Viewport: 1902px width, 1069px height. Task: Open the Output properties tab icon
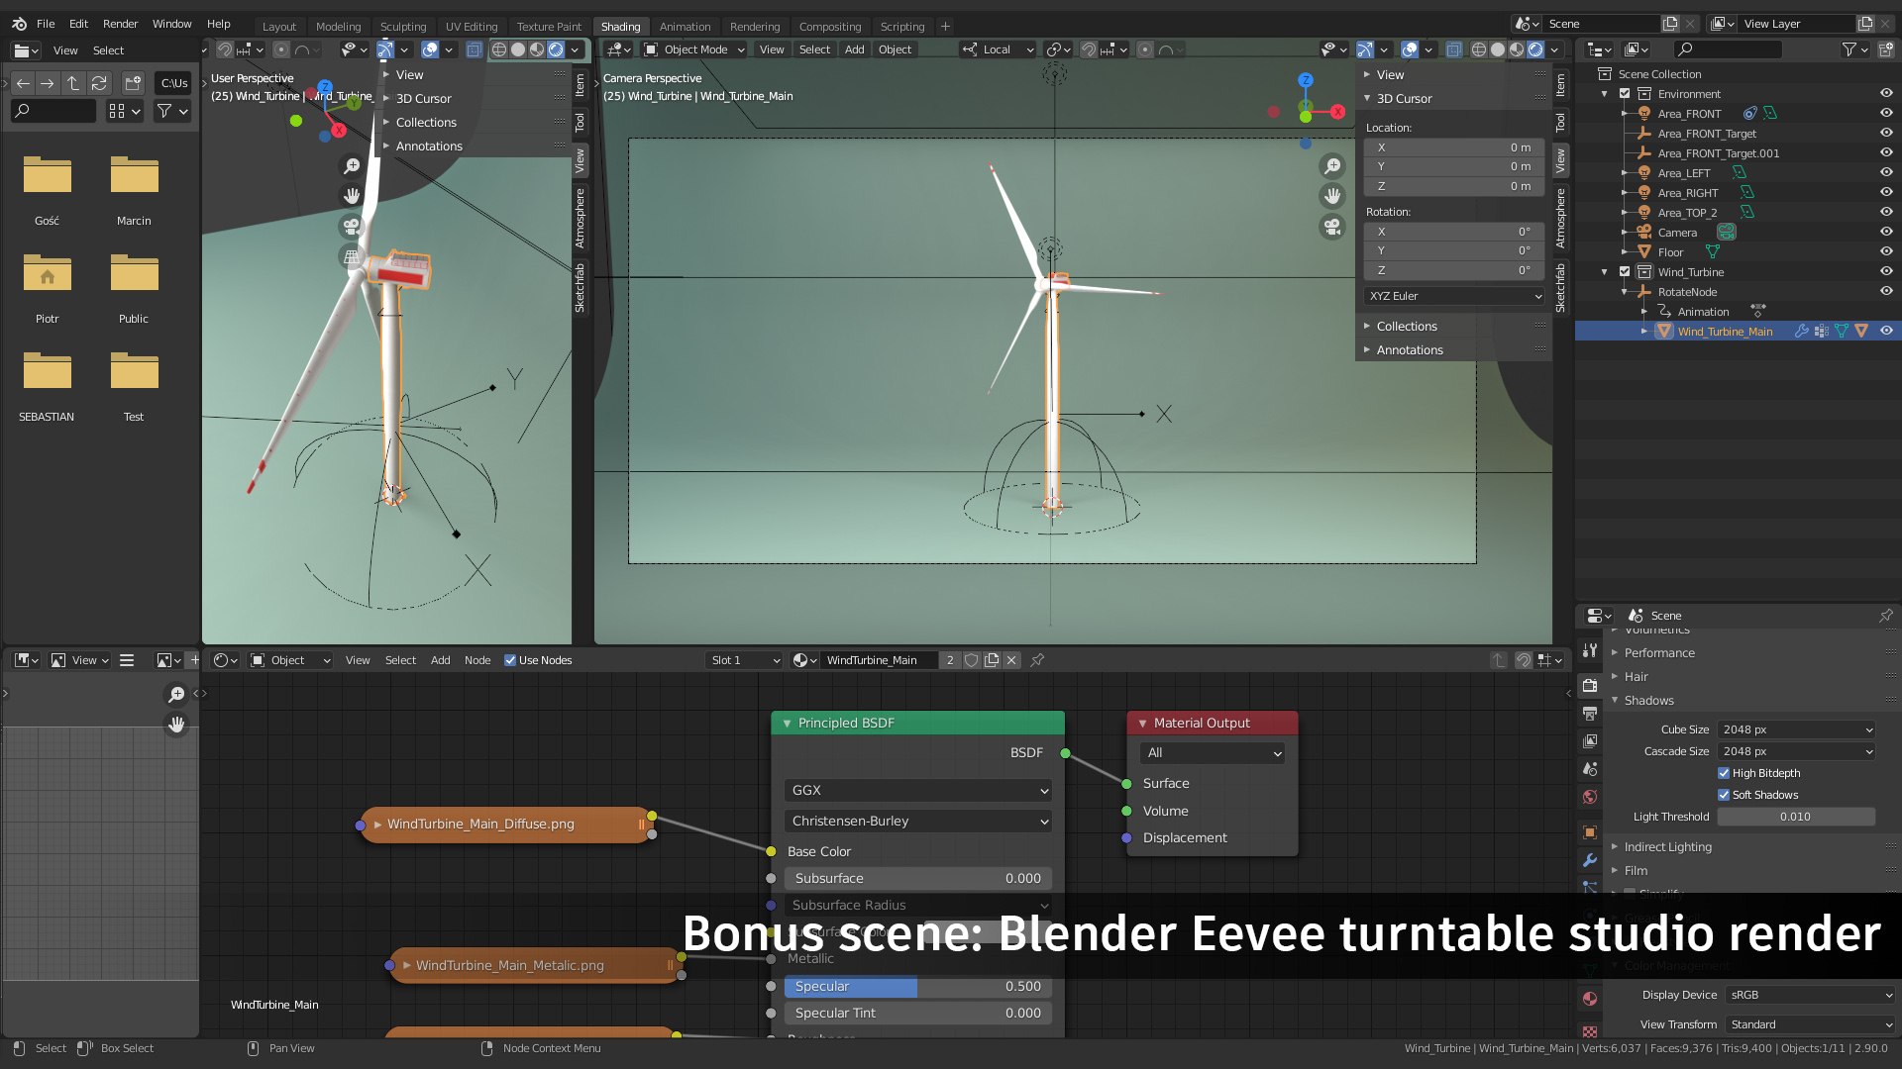pos(1590,714)
